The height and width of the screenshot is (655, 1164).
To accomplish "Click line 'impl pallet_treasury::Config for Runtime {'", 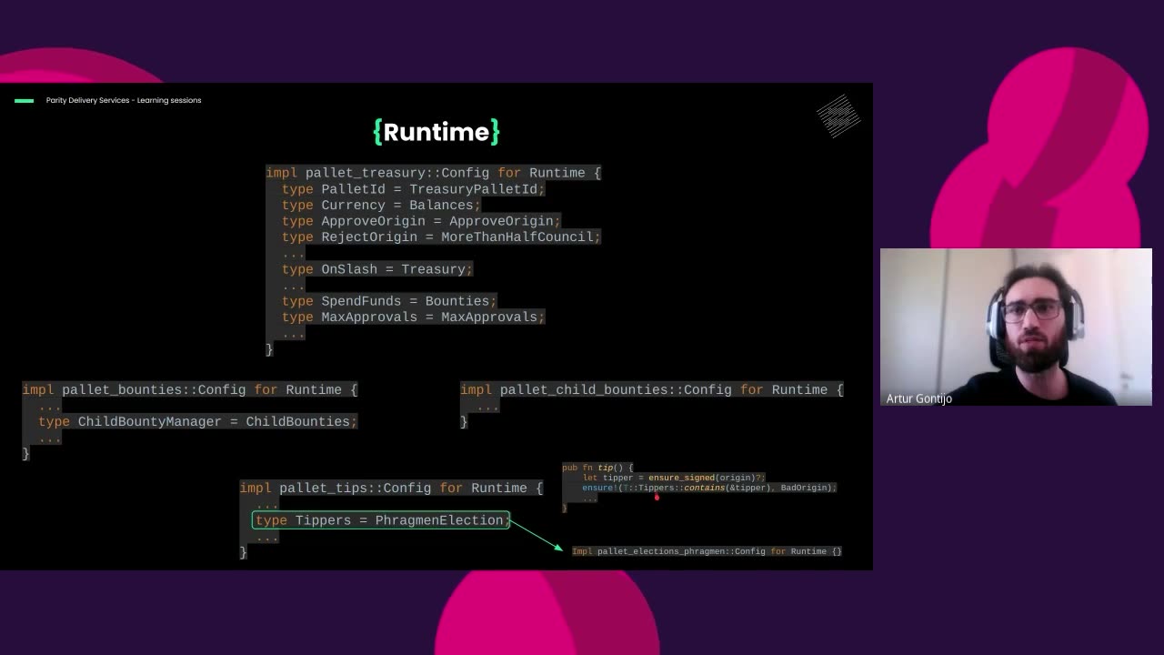I will point(433,173).
